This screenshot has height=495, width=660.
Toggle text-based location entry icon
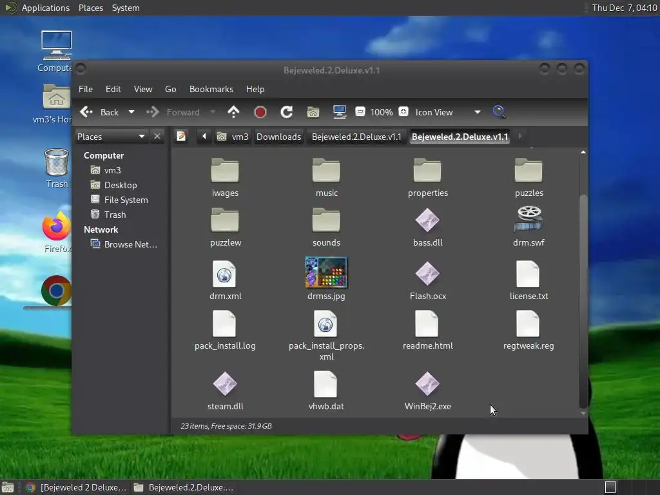(x=181, y=137)
